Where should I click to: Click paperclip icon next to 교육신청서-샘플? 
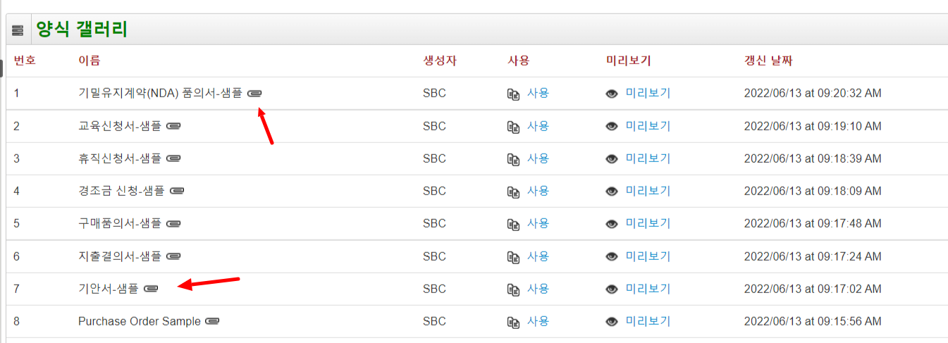(173, 126)
